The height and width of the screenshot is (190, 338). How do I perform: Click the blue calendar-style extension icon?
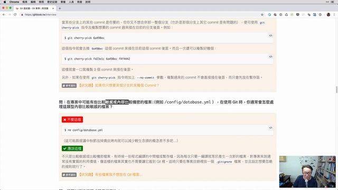tap(315, 15)
